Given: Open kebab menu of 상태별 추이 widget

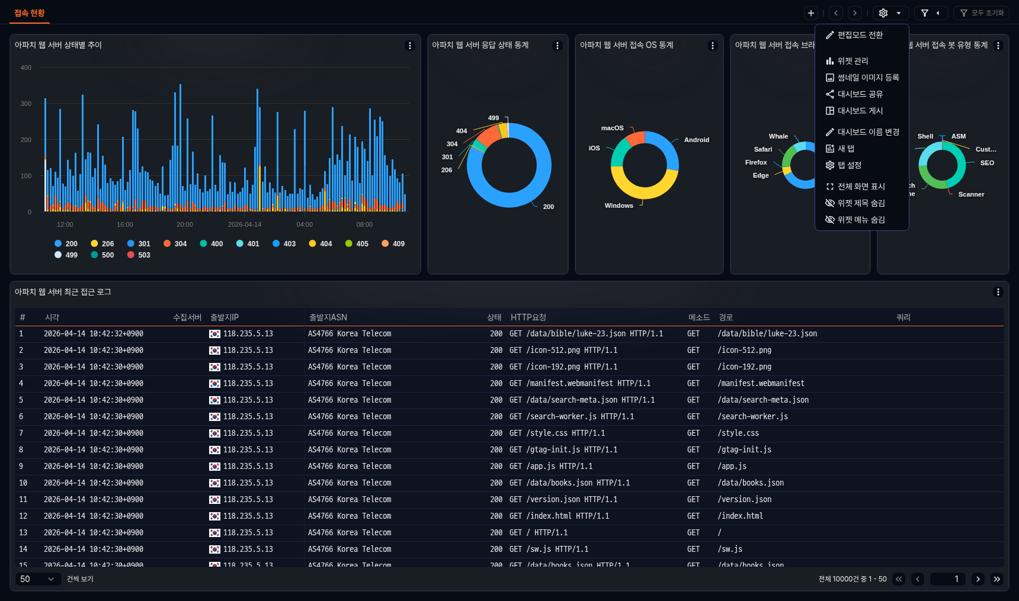Looking at the screenshot, I should click(409, 46).
